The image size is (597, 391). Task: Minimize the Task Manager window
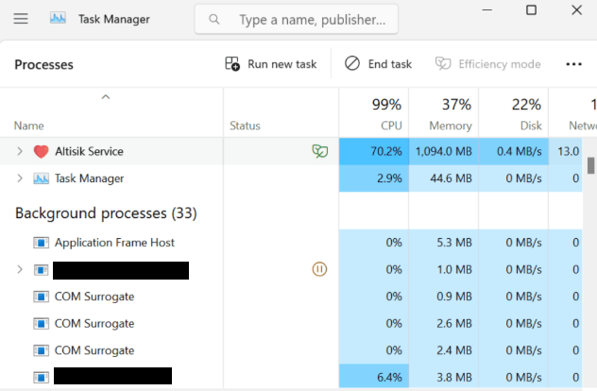[x=487, y=9]
